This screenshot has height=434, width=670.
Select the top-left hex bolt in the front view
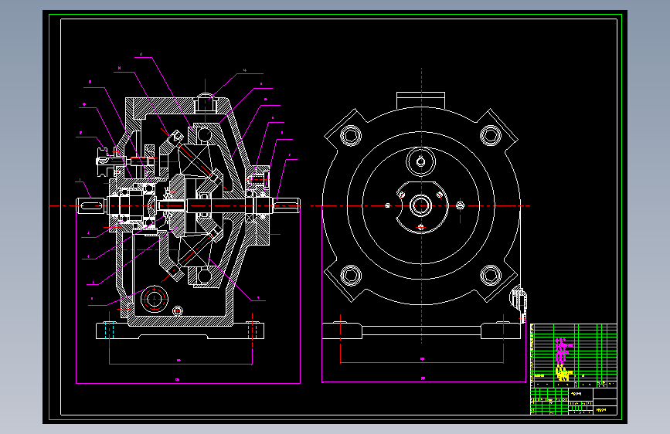coord(351,136)
